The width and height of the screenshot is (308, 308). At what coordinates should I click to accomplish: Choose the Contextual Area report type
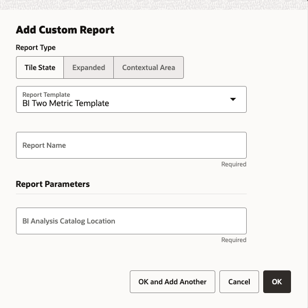tap(149, 67)
